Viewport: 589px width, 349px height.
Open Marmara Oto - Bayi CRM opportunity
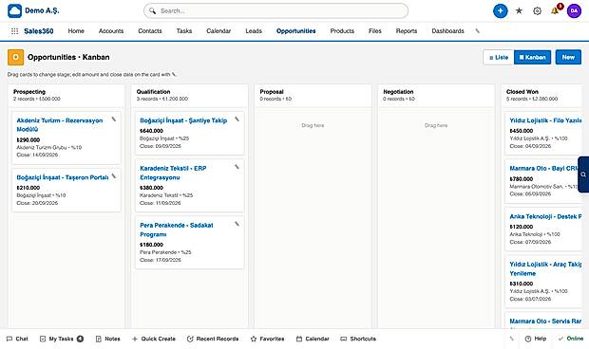coord(544,168)
